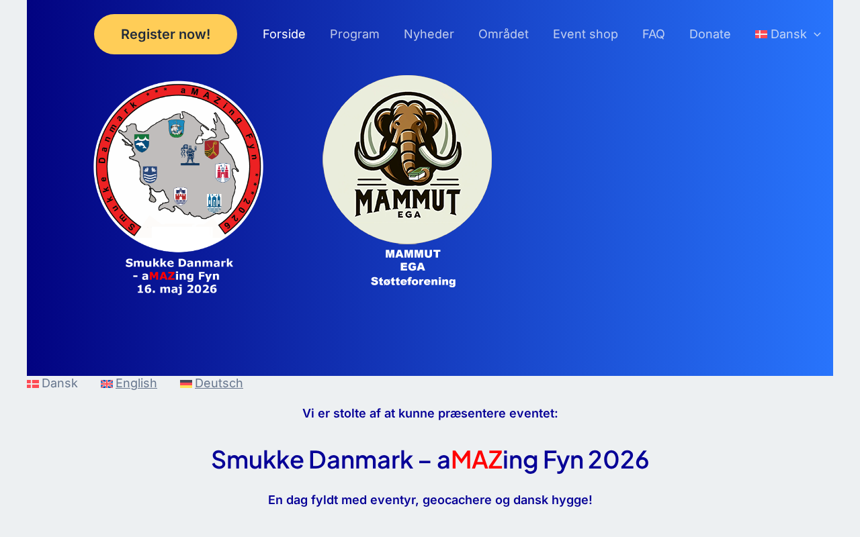Switch language to Deutsch link

(x=219, y=383)
